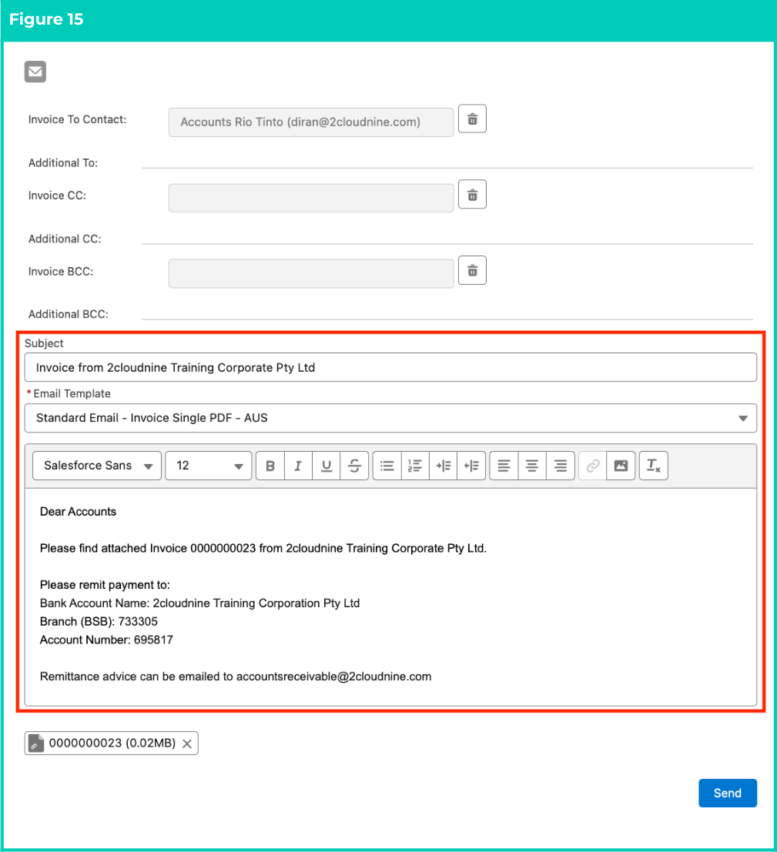Click 'Branch (BSB): 733305' line
Image resolution: width=777 pixels, height=852 pixels.
tap(99, 622)
